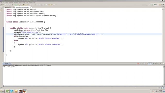Click the xpath string in findElement line
Image resolution: width=165 pixels, height=93 pixels.
[76, 34]
